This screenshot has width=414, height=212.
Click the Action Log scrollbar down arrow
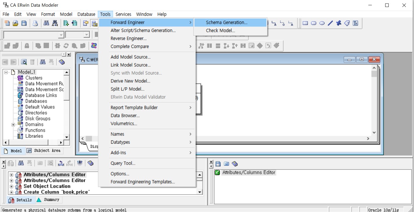(x=200, y=192)
